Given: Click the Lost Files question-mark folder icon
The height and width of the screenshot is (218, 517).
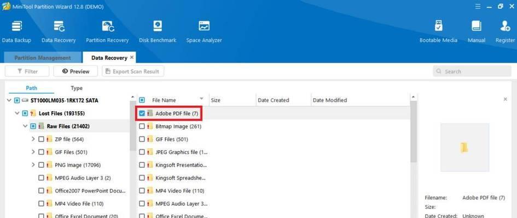Looking at the screenshot, I should (x=33, y=113).
